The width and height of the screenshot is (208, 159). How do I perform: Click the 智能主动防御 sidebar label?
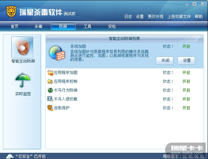tap(23, 61)
